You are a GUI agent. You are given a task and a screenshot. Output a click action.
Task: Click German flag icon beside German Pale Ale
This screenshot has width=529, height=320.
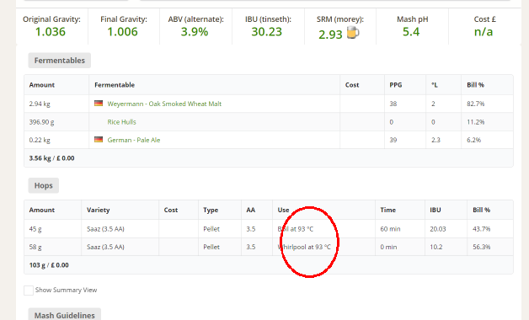[x=99, y=139]
